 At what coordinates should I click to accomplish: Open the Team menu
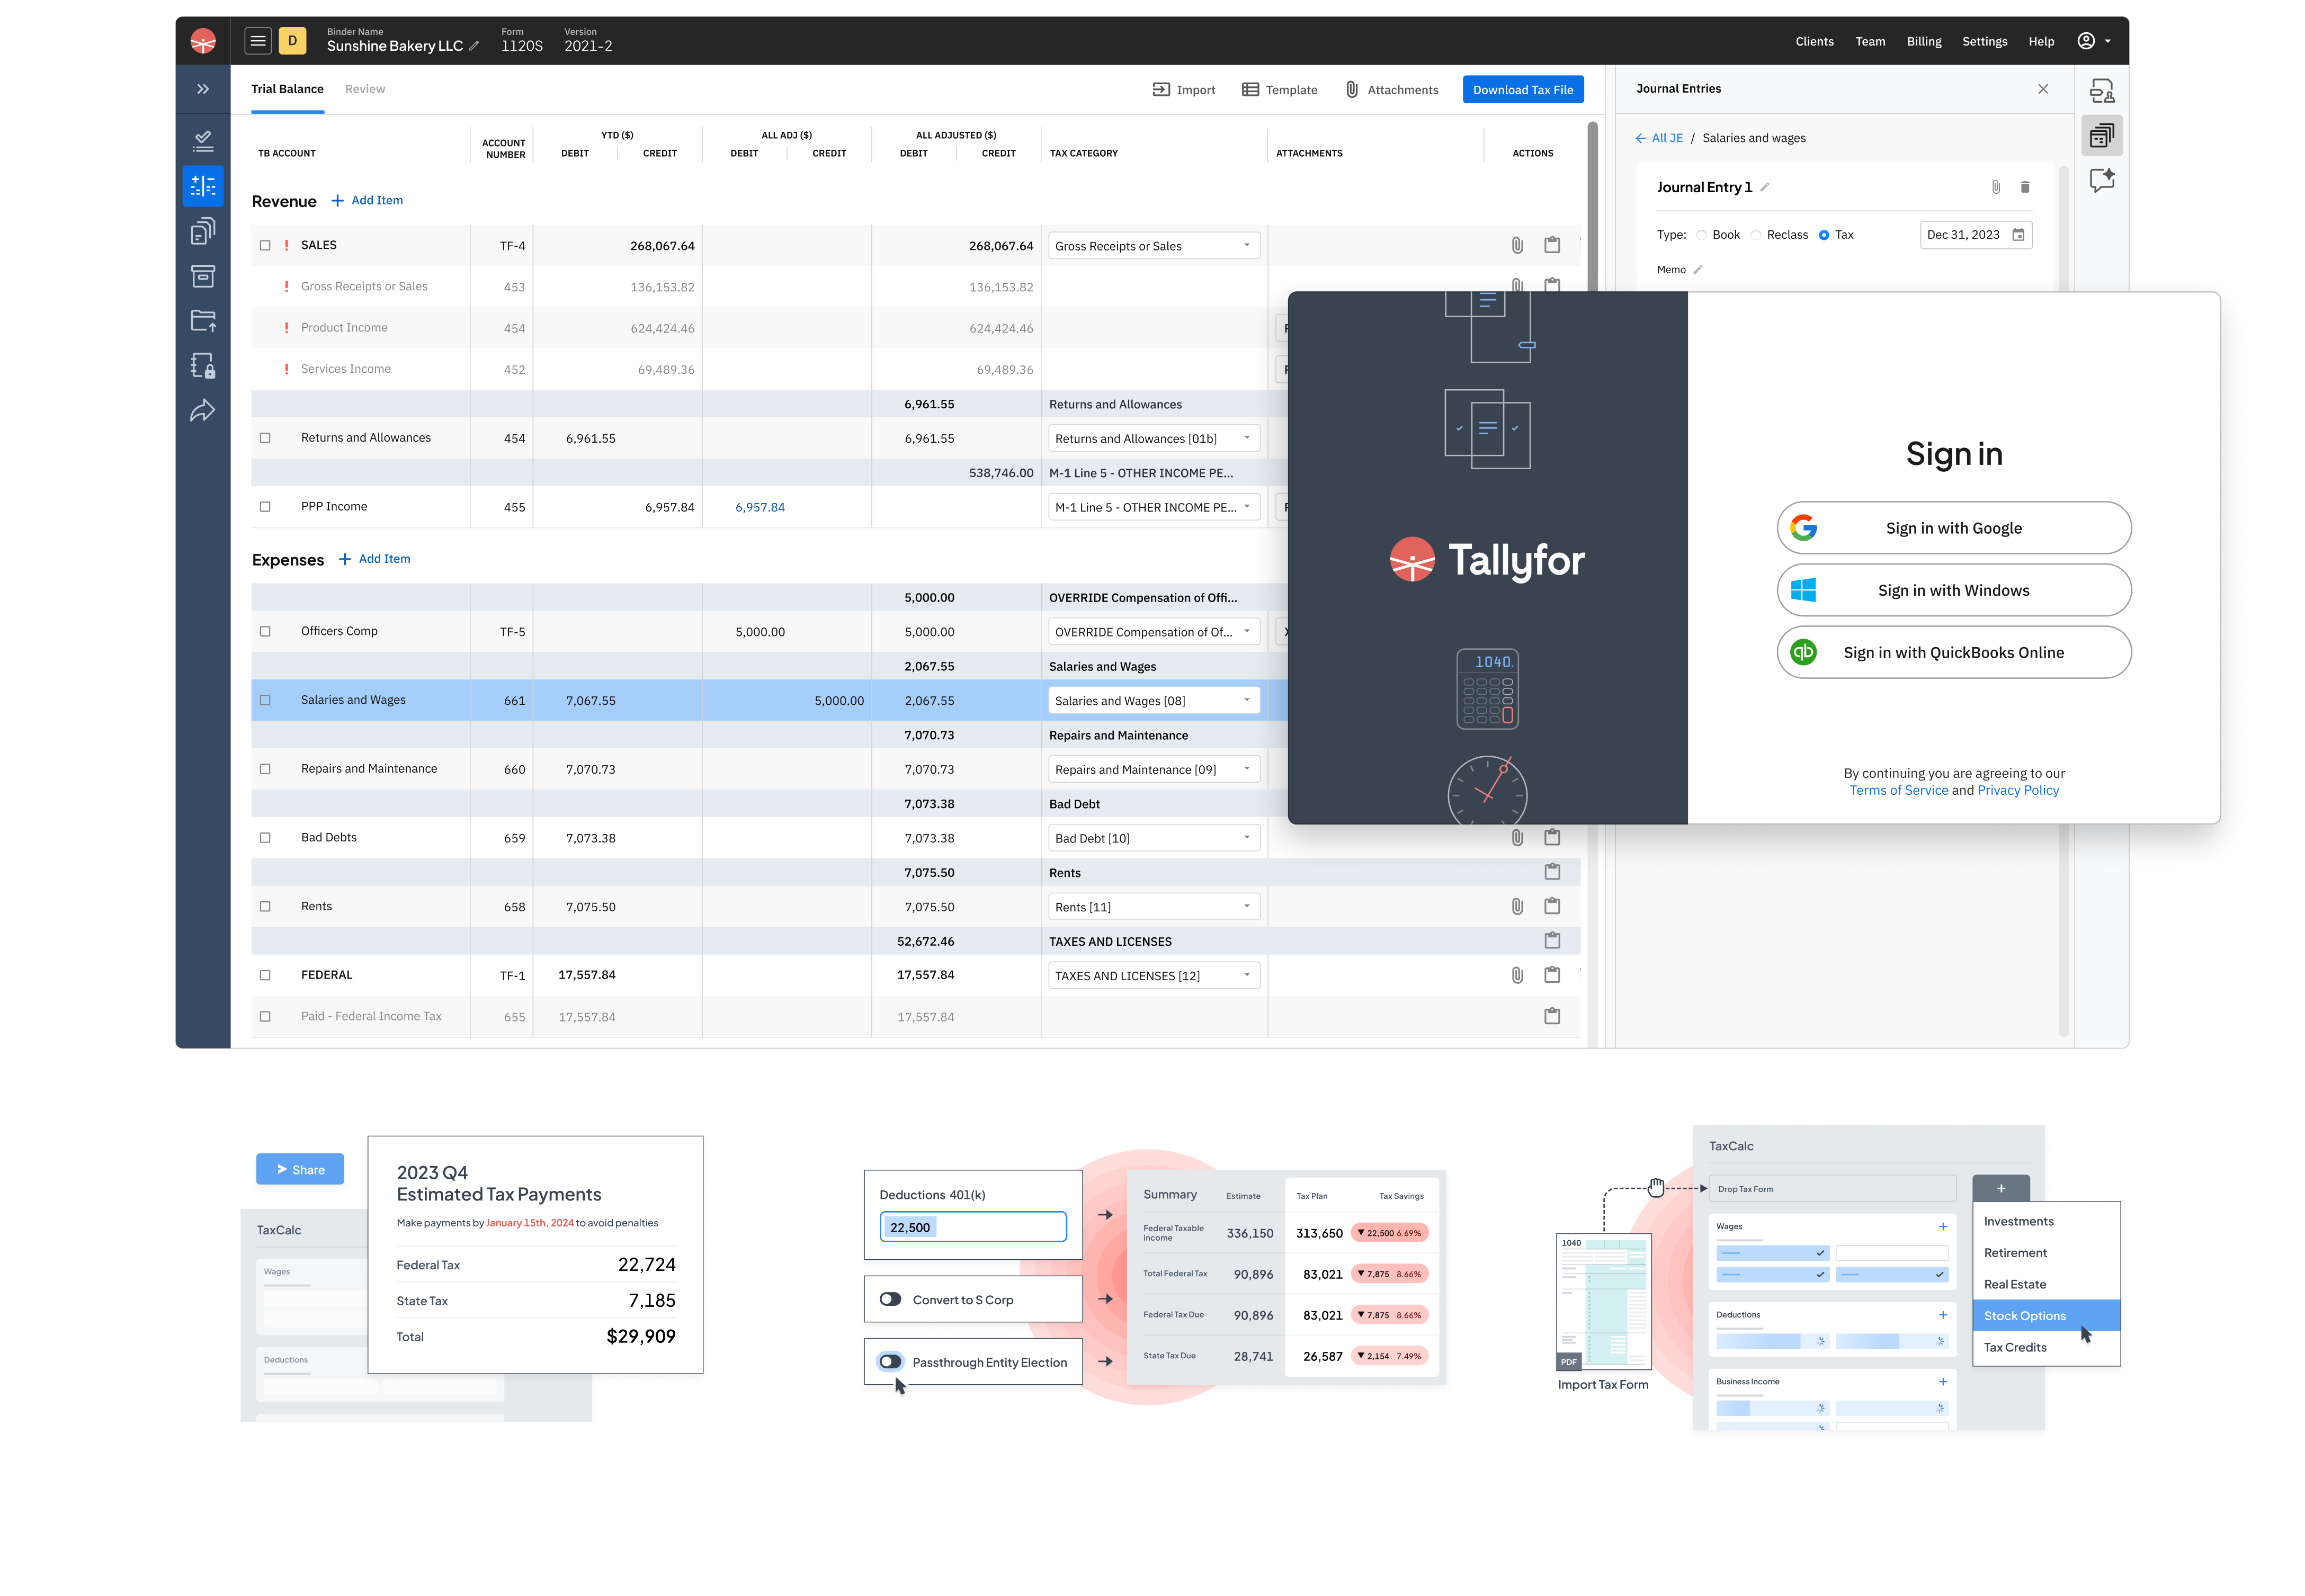tap(1870, 41)
